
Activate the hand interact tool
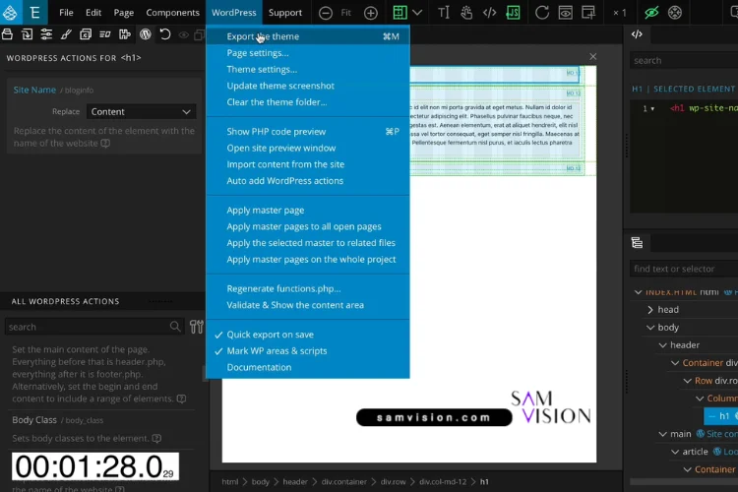coord(466,13)
